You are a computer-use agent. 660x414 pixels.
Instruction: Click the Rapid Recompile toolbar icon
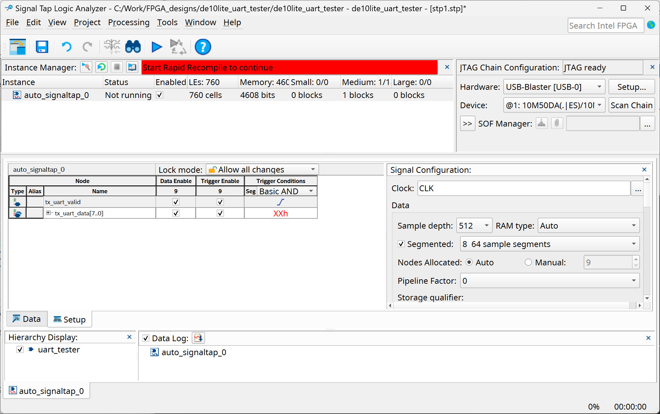click(178, 47)
